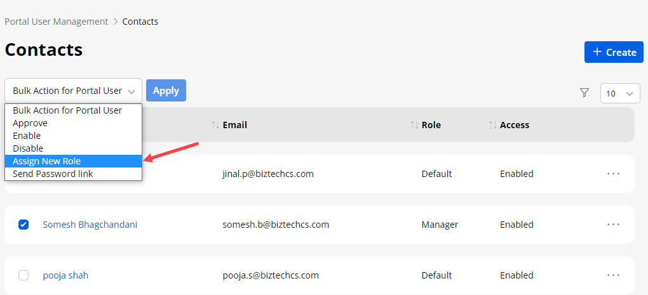Open three-dot menu for pooja shah

[x=613, y=275]
